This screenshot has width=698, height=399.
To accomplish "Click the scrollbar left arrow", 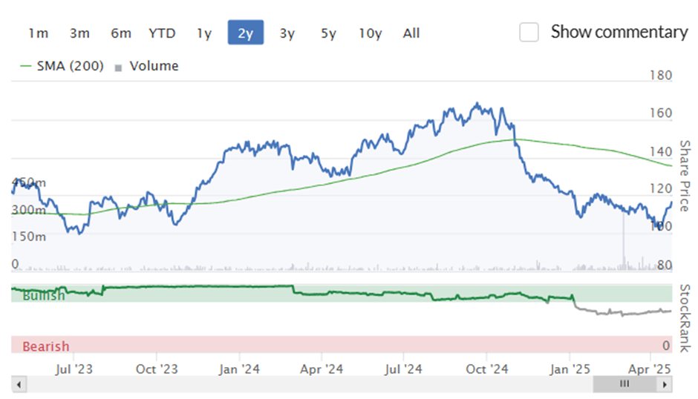I will 19,384.
